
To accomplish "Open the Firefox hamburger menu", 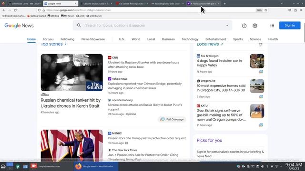I will coord(301,10).
